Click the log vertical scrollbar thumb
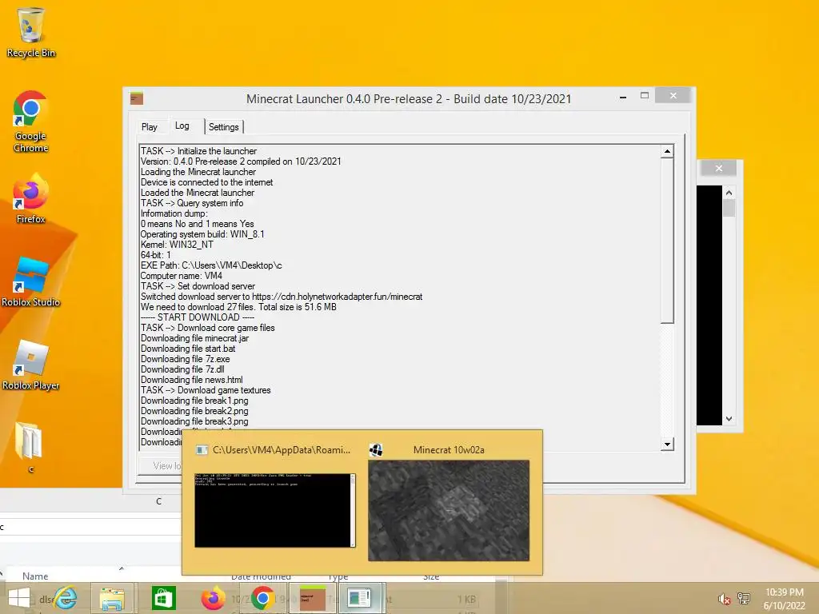819x614 pixels. click(x=667, y=241)
